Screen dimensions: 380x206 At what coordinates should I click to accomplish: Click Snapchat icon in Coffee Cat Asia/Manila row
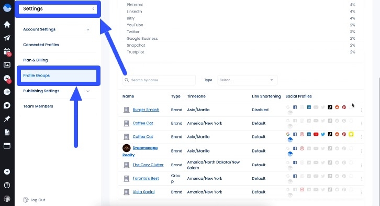(351, 134)
